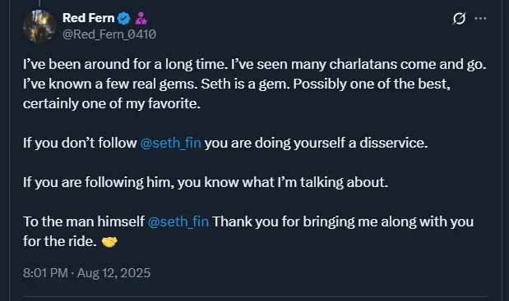Click "To the man himself" text
This screenshot has width=509, height=301.
(x=84, y=221)
